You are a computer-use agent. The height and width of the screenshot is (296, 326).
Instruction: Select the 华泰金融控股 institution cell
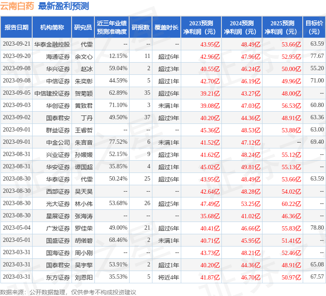(x=52, y=44)
